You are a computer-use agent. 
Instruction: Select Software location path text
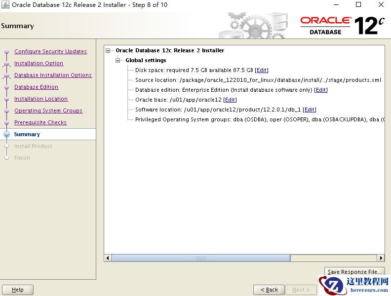[x=218, y=110]
